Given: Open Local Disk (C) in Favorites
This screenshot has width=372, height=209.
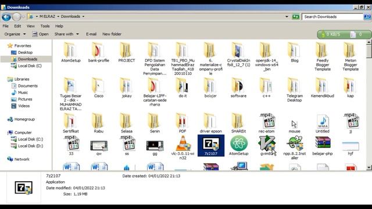Looking at the screenshot, I should pos(26,66).
